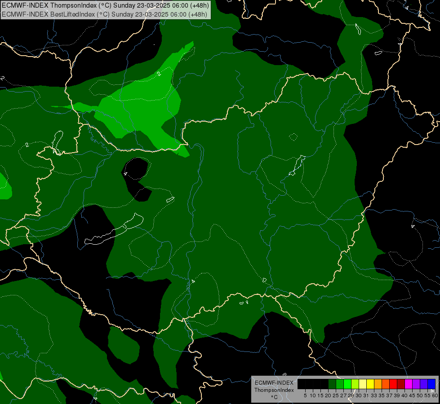
Task: Click the legend tick value 5
Action: tap(305, 395)
